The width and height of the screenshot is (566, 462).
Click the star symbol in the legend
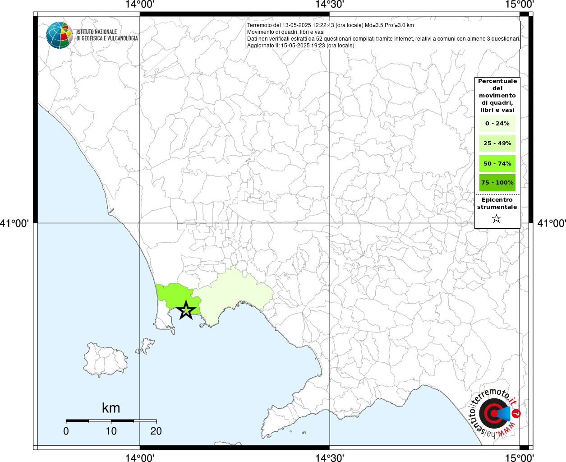[x=497, y=219]
